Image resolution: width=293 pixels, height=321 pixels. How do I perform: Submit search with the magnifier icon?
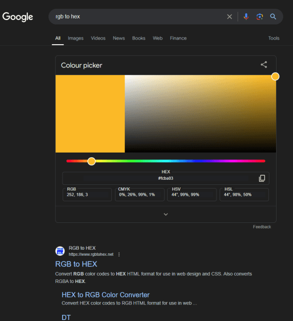pyautogui.click(x=273, y=16)
